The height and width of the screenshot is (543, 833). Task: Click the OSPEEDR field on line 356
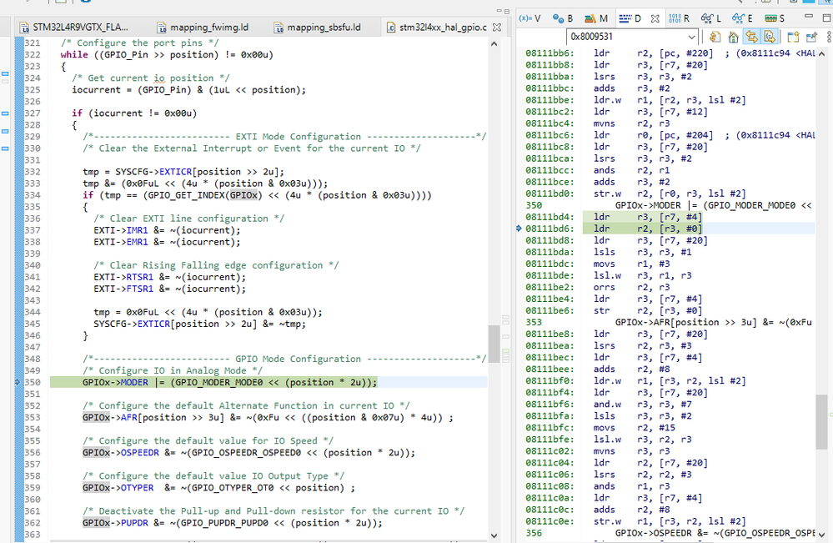(140, 452)
